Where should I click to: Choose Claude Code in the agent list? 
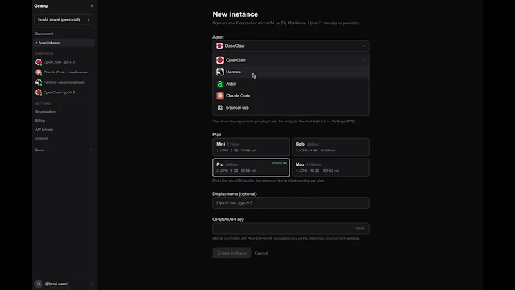[291, 95]
